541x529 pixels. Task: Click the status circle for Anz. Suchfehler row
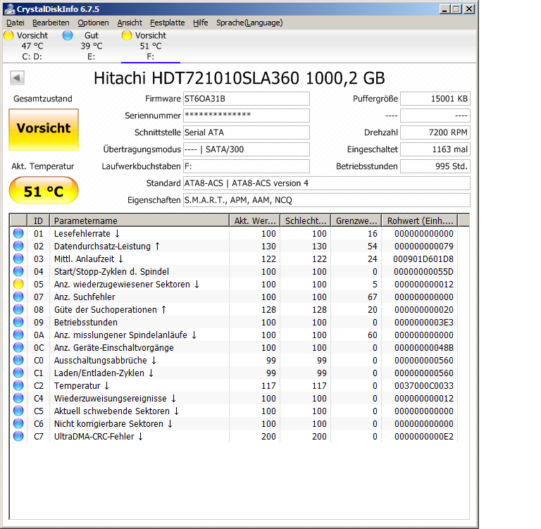point(18,297)
